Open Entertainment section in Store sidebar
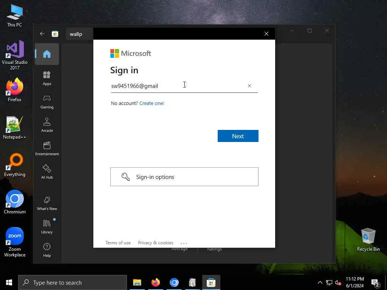 tap(47, 149)
